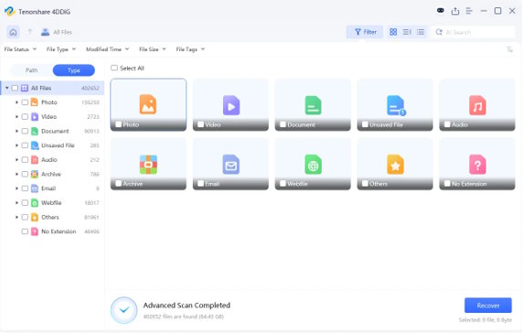Go to the Home icon
The image size is (522, 333).
tap(13, 32)
